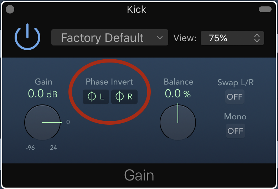Select the 0.0 dB gain value field
Viewport: 278px width, 189px height.
42,94
